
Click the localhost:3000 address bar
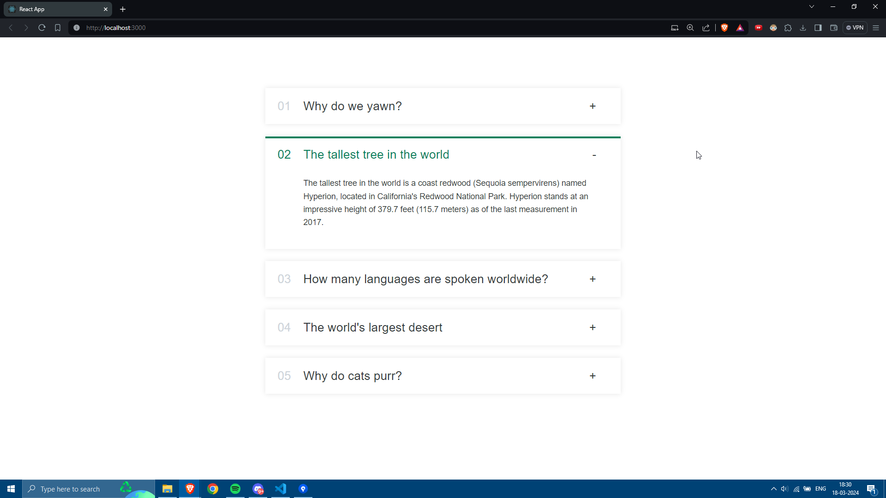(x=323, y=28)
